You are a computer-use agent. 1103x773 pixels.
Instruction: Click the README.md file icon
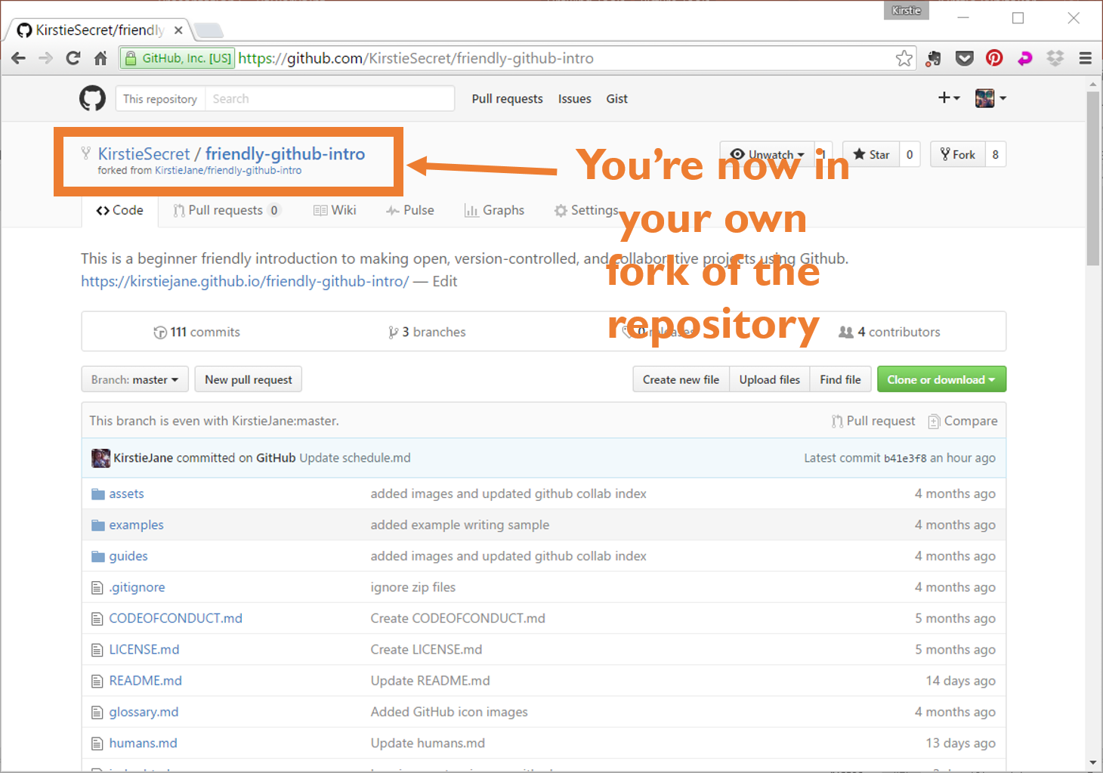click(x=97, y=681)
